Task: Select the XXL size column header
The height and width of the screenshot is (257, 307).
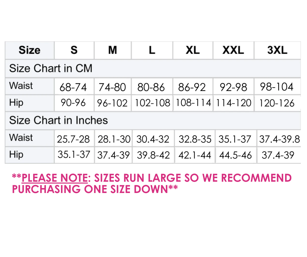Action: click(x=233, y=50)
